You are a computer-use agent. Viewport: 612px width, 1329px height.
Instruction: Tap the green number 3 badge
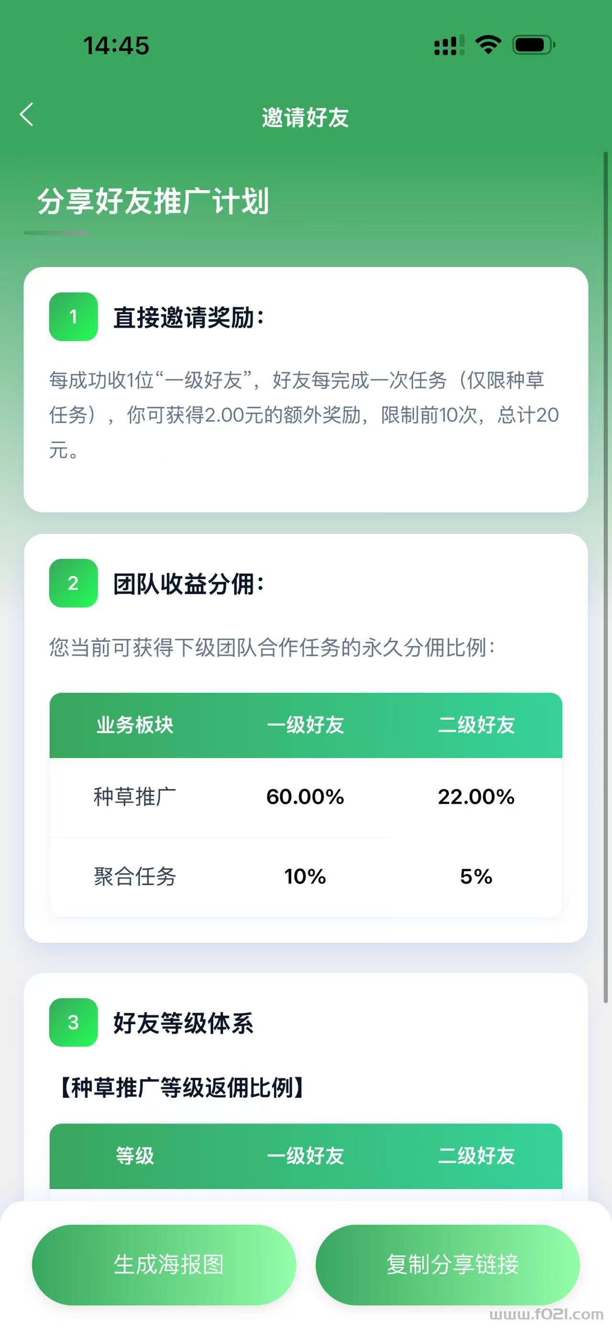click(73, 1022)
